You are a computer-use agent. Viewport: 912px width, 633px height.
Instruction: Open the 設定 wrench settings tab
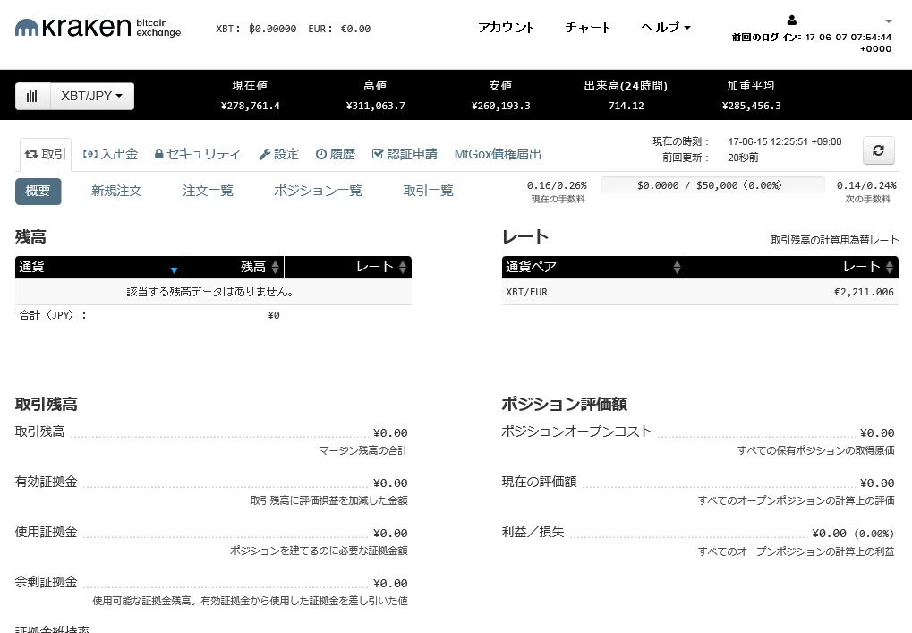pyautogui.click(x=279, y=154)
